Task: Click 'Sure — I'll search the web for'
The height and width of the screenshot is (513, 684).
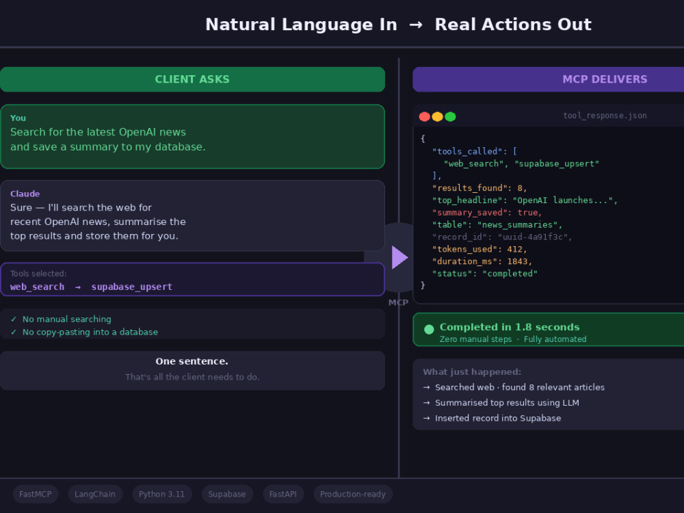Action: [81, 208]
